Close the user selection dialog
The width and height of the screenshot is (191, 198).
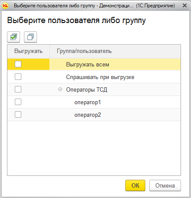[x=184, y=6]
